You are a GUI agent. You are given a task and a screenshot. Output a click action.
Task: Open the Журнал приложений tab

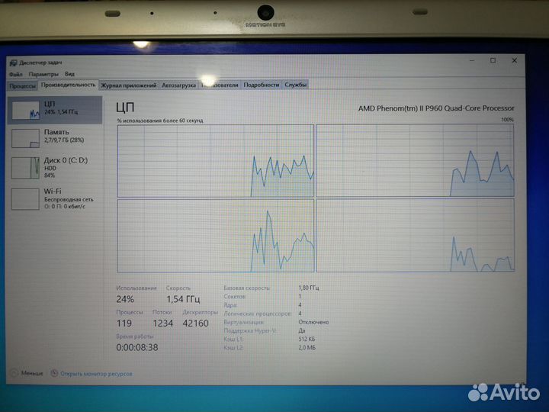129,85
